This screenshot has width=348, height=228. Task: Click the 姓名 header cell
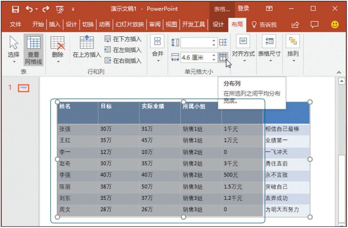pyautogui.click(x=78, y=113)
